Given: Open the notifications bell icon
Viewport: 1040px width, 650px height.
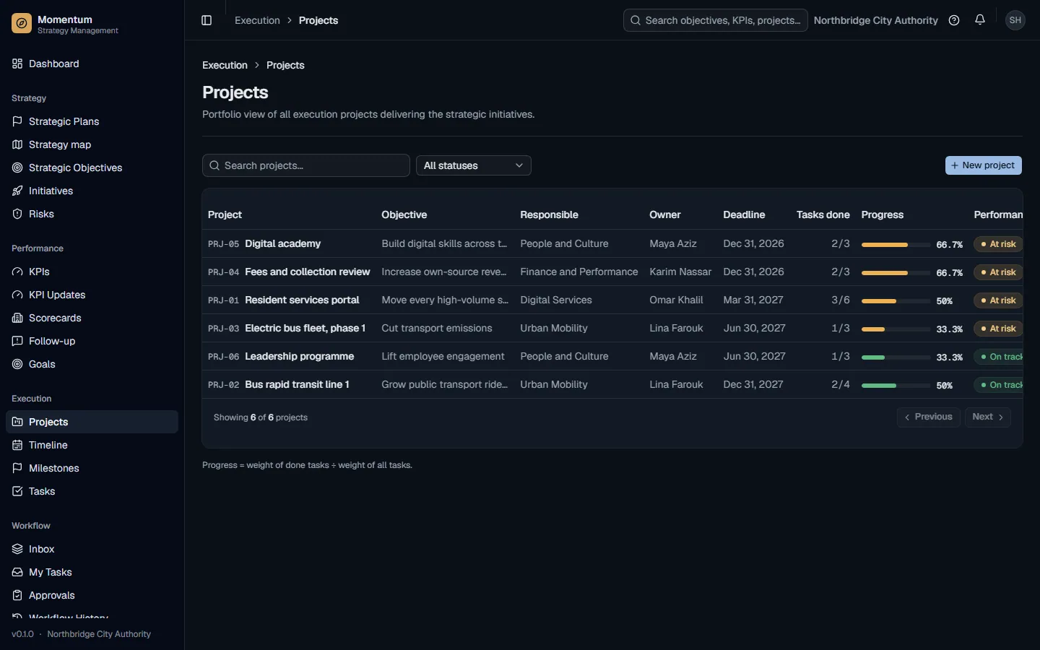Looking at the screenshot, I should (980, 20).
